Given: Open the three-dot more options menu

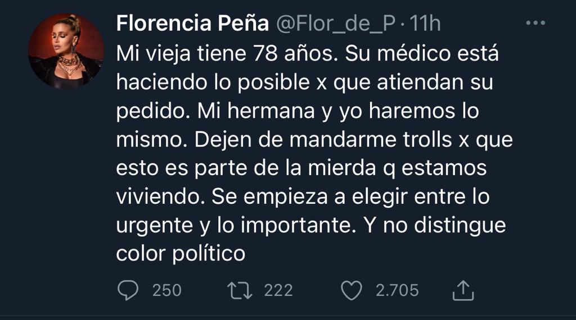Looking at the screenshot, I should click(x=535, y=23).
